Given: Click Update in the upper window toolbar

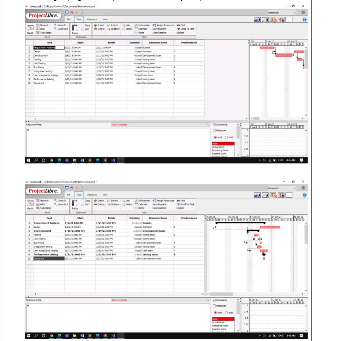Looking at the screenshot, I should pos(180,33).
